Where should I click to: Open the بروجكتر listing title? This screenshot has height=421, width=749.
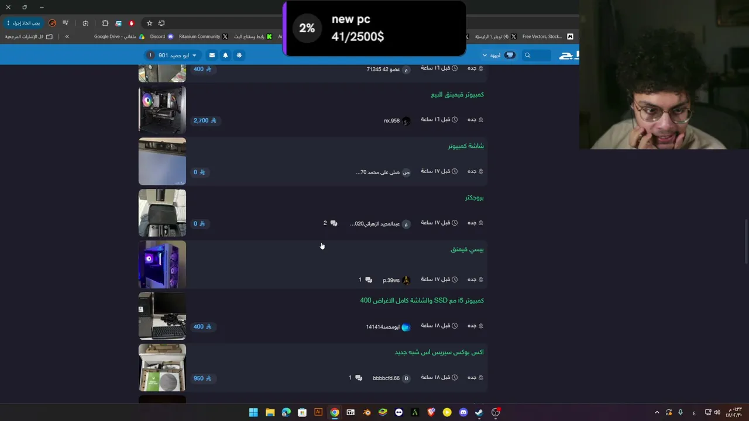pyautogui.click(x=475, y=198)
